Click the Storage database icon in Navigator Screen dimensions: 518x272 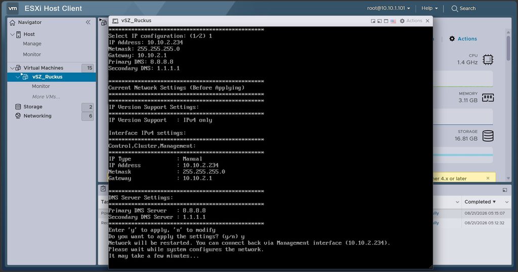point(18,107)
